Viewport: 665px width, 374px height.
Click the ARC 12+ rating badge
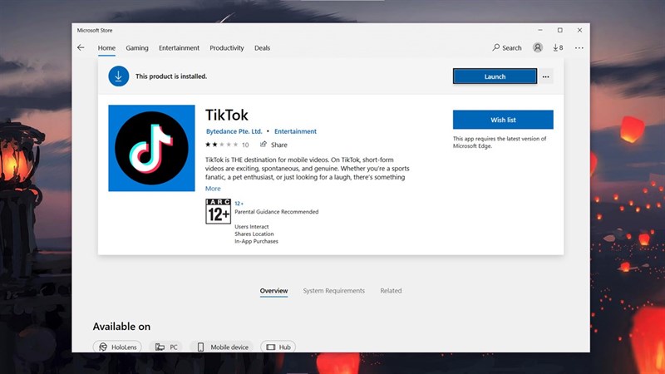point(217,212)
